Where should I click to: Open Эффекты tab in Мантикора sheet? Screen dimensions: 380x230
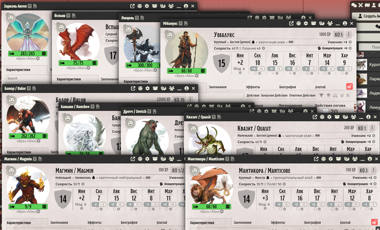coord(277,222)
